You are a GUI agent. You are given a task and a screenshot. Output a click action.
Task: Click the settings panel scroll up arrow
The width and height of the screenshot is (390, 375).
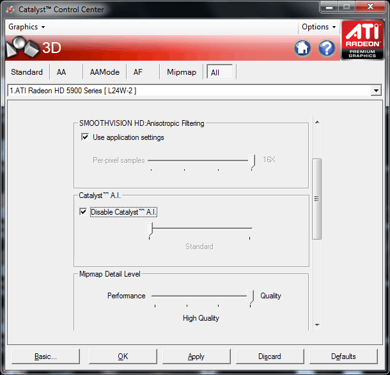[317, 122]
